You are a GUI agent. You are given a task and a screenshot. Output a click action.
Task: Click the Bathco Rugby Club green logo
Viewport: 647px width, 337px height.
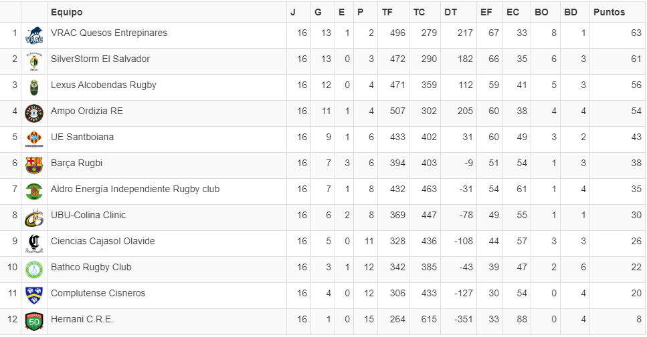pyautogui.click(x=33, y=269)
